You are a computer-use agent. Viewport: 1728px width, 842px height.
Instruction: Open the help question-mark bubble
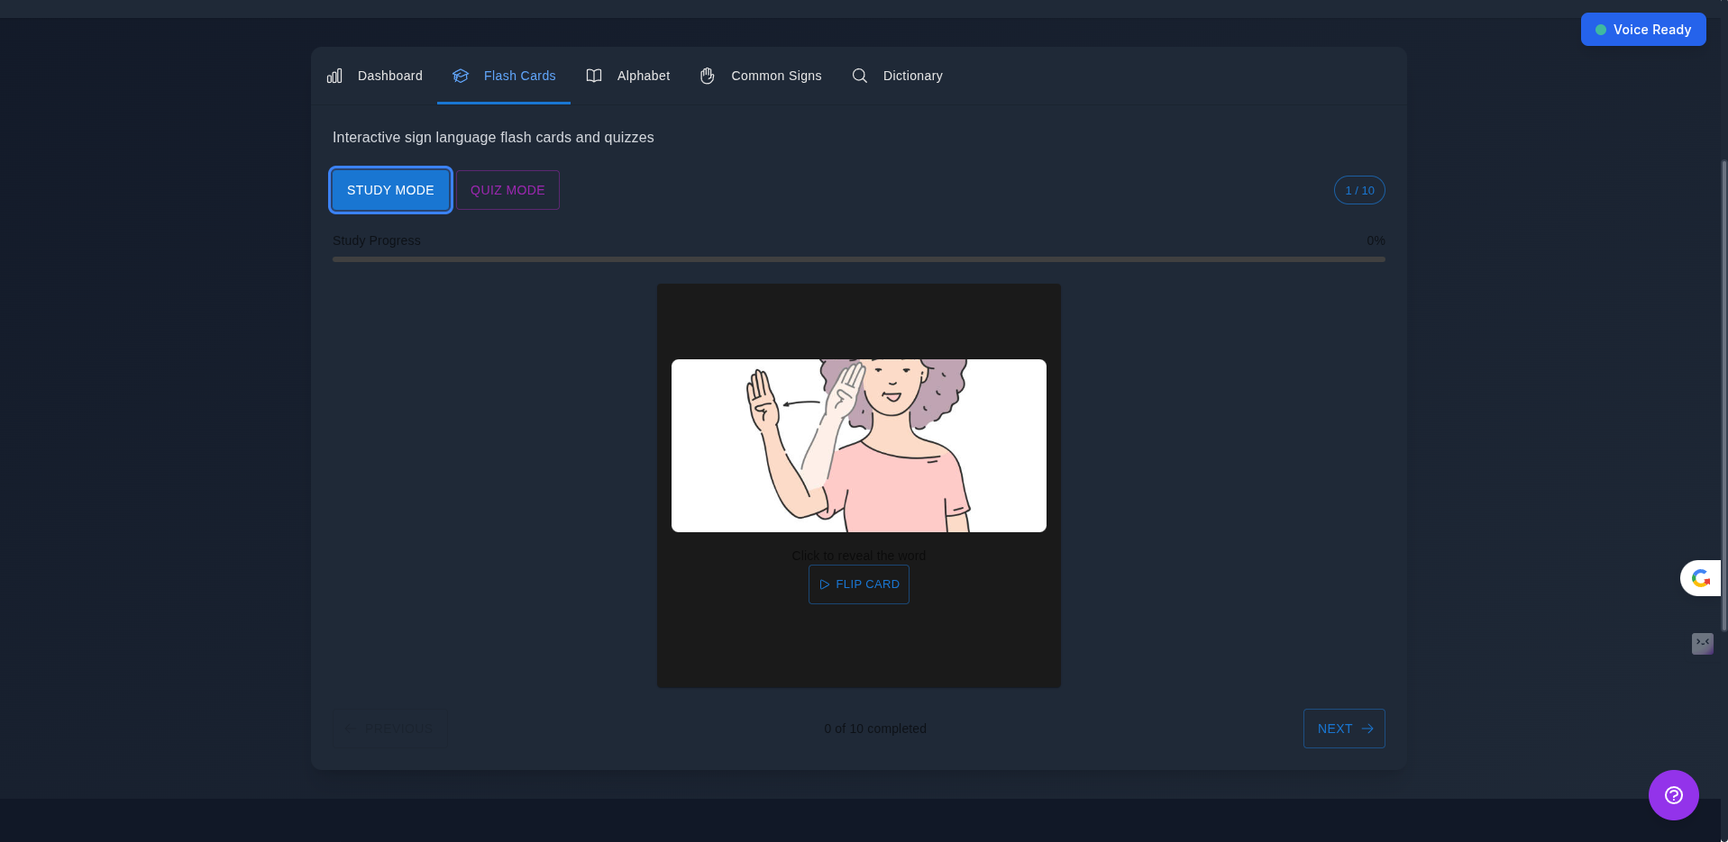1673,795
